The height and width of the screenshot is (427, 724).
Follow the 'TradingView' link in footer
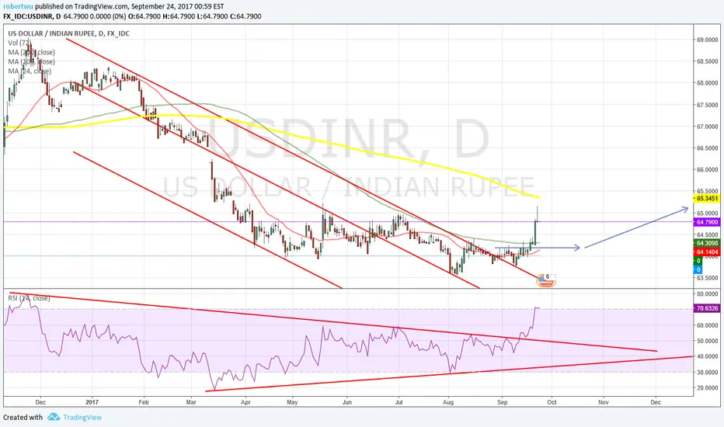pyautogui.click(x=82, y=418)
